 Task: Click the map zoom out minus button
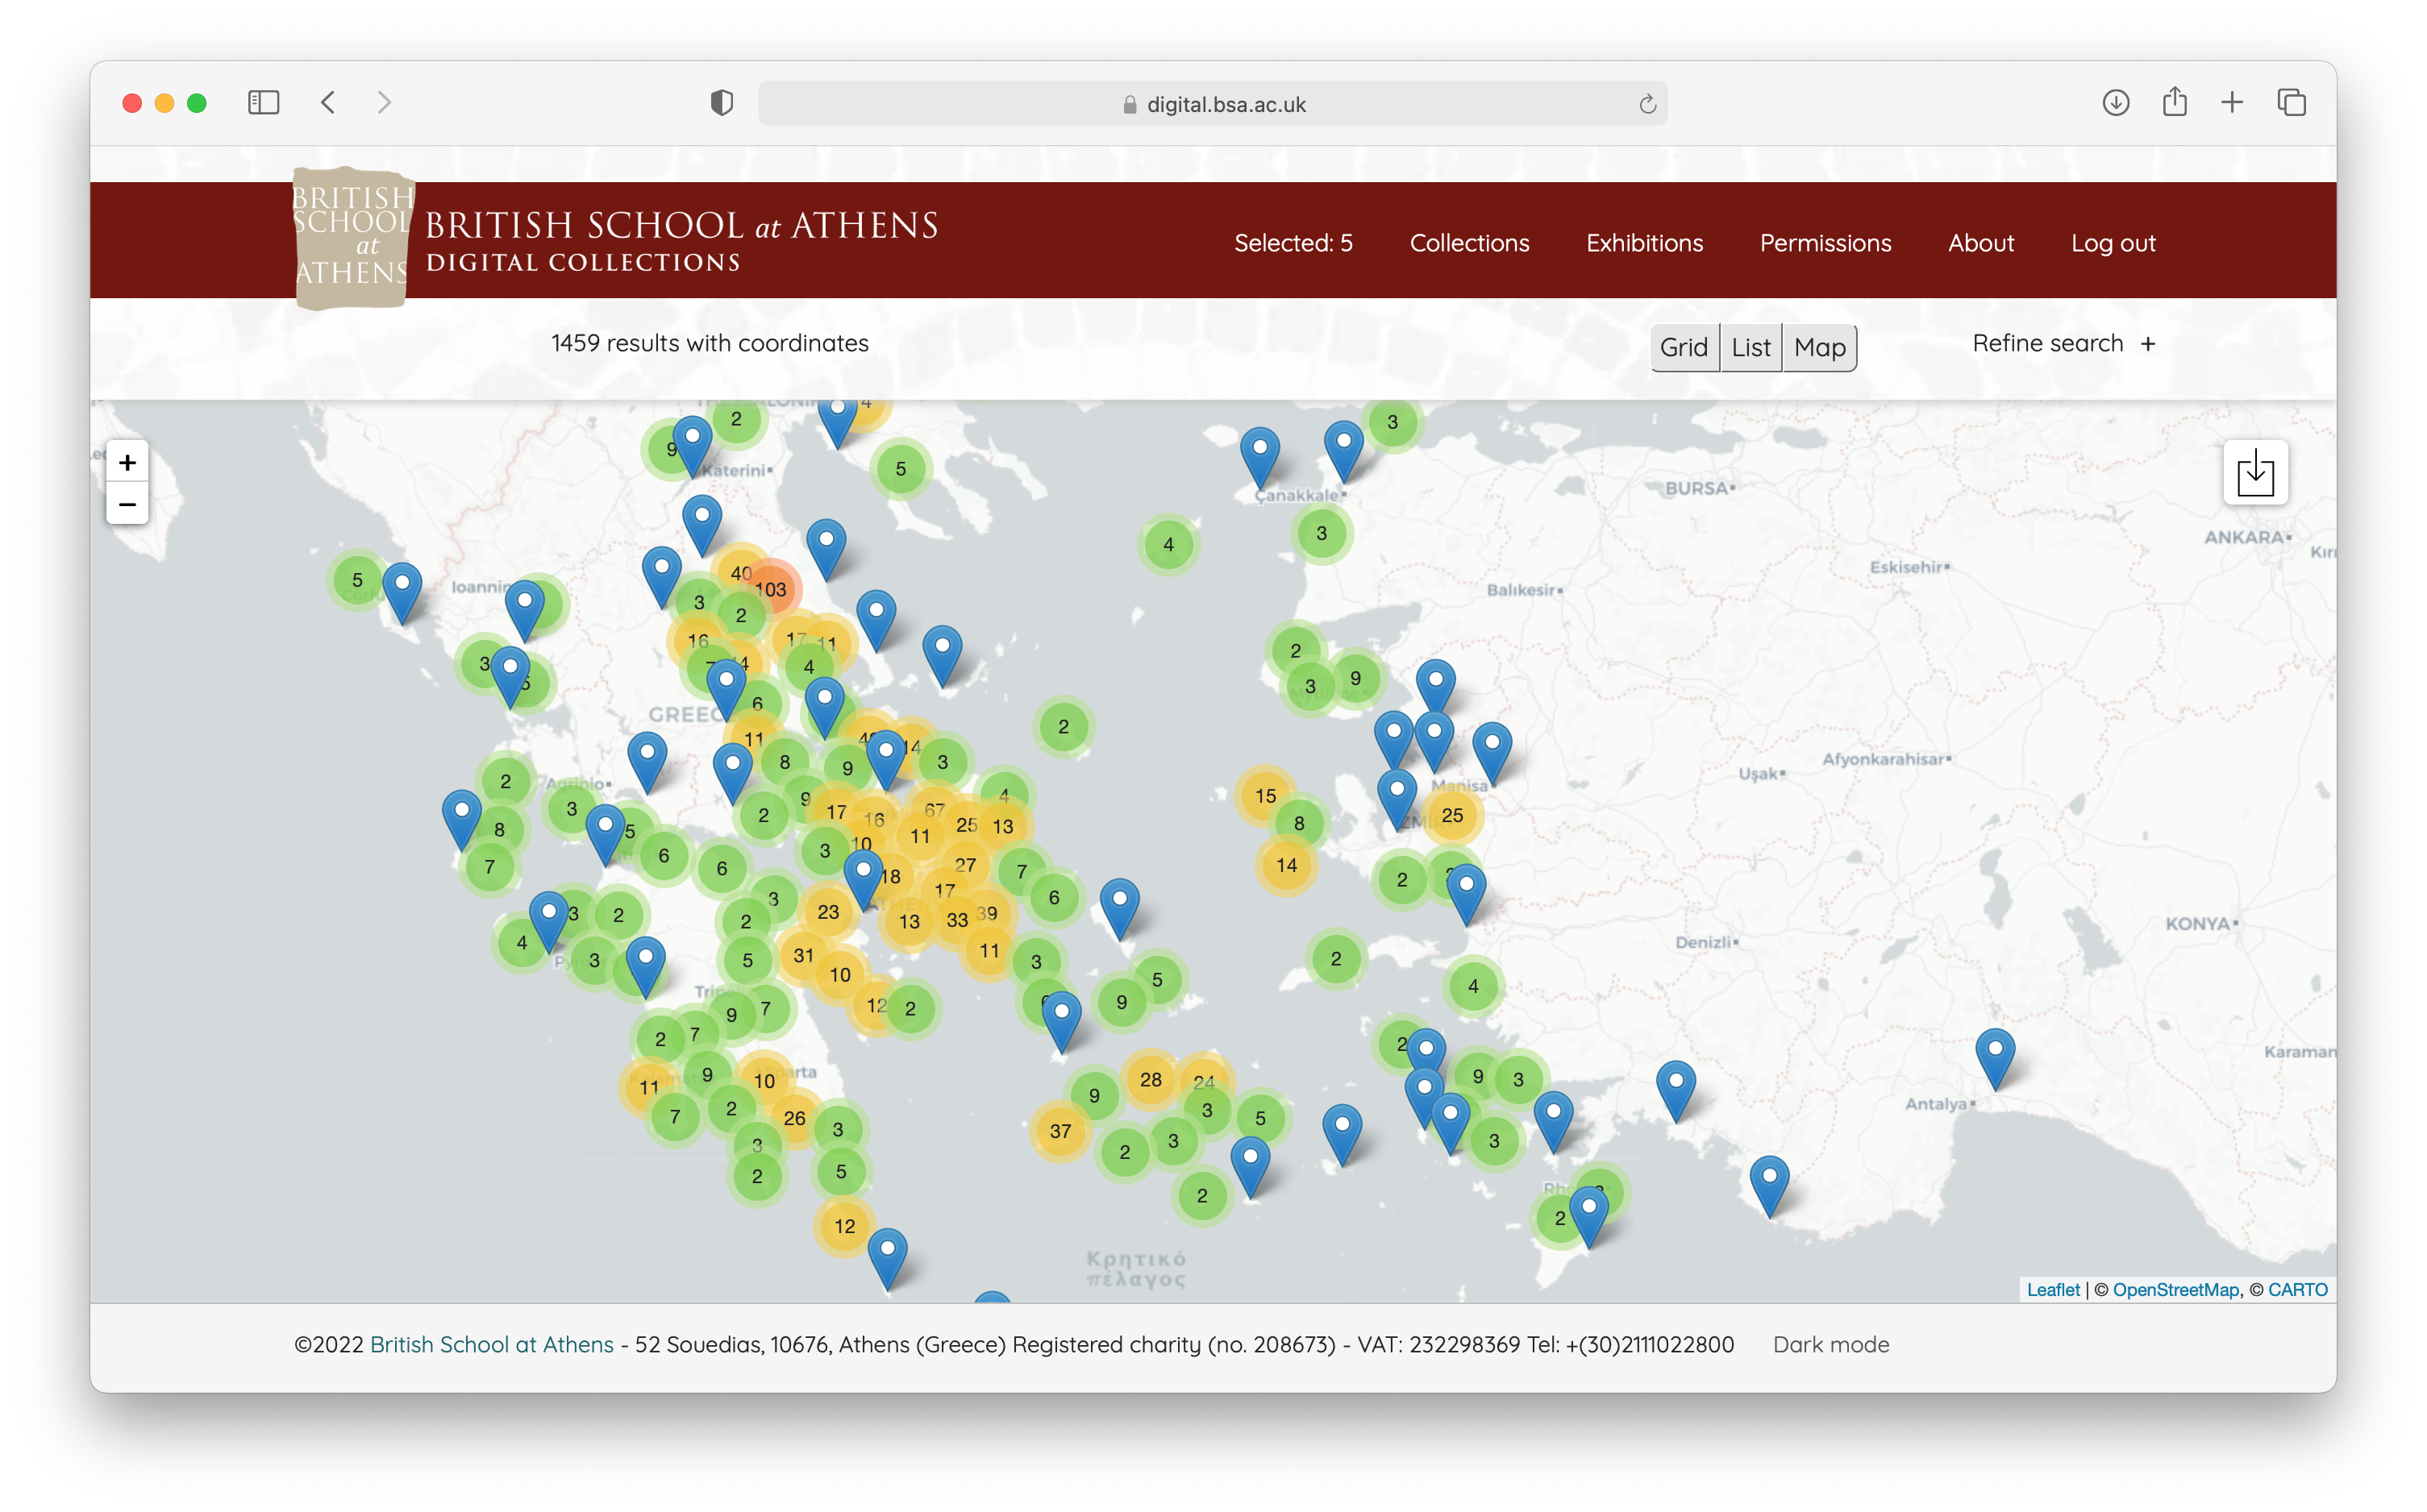click(x=127, y=504)
